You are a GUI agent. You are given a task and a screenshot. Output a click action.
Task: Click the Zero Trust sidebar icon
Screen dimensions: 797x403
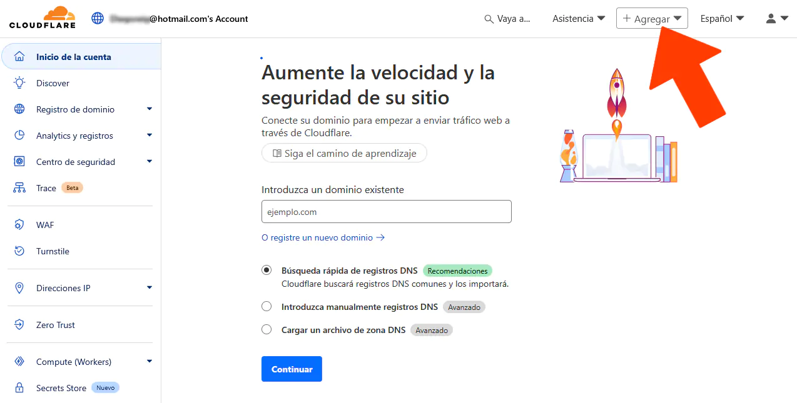19,324
